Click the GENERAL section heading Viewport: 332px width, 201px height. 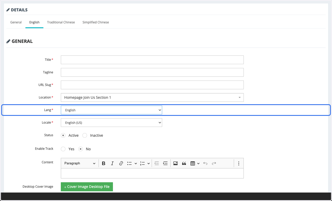point(20,41)
